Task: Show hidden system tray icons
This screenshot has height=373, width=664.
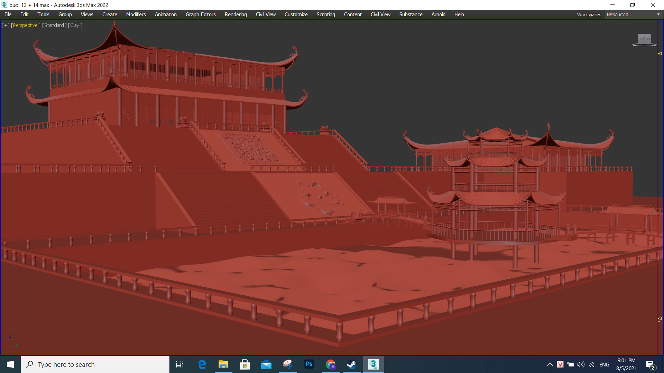Action: pyautogui.click(x=550, y=364)
